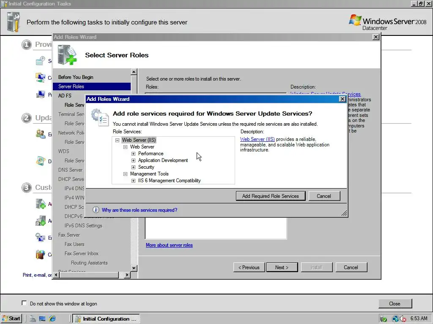Select 'Fax Server' wizard step

[x=69, y=235]
